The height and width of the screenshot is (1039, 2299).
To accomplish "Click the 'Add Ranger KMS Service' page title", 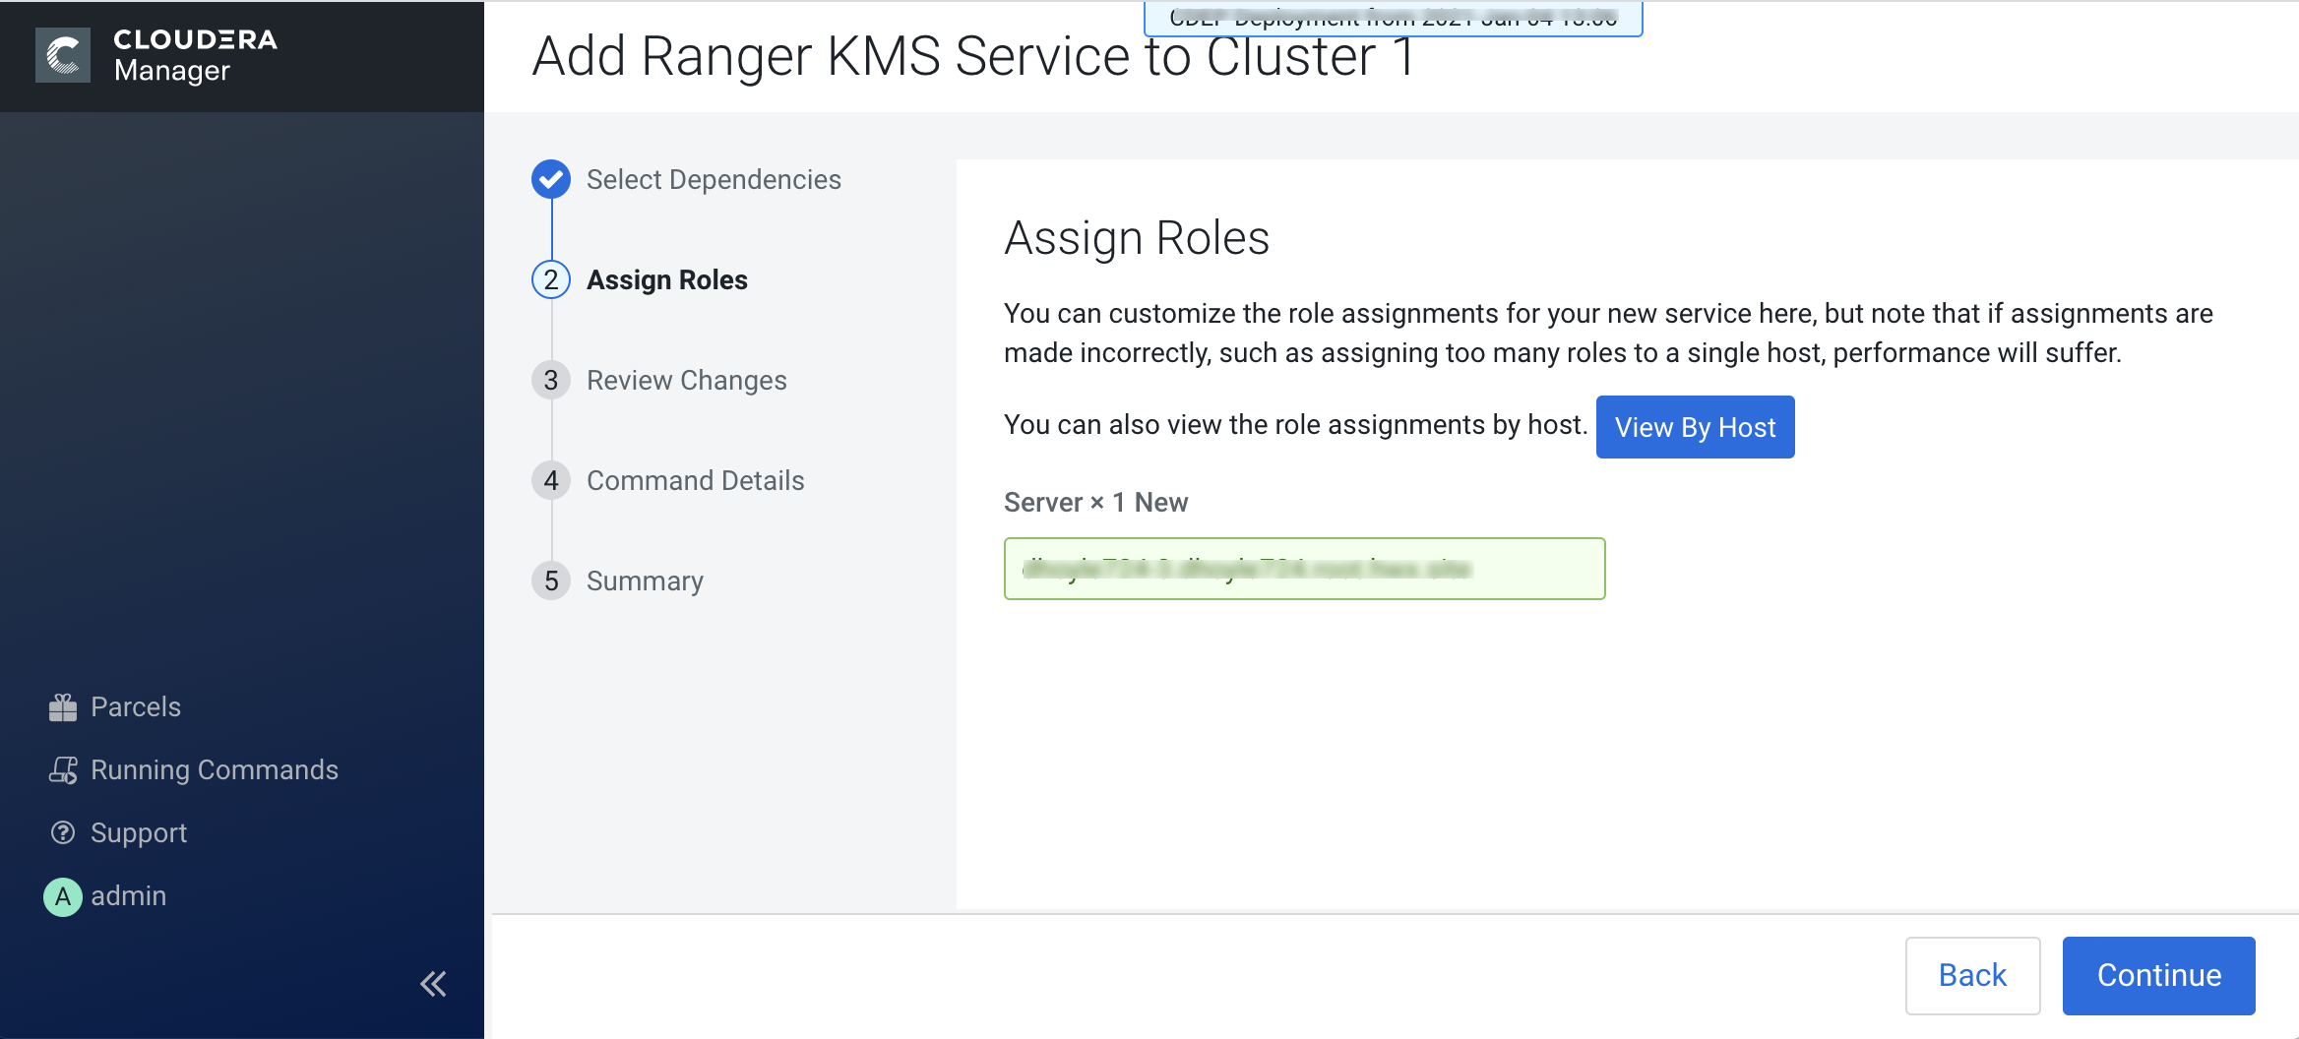I will click(973, 56).
